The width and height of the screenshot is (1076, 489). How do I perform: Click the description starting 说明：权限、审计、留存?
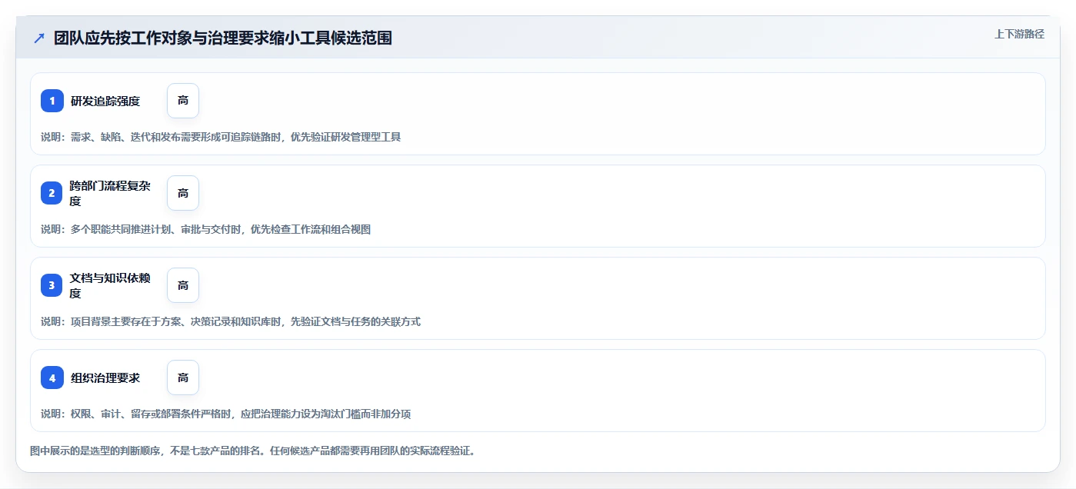pos(226,414)
